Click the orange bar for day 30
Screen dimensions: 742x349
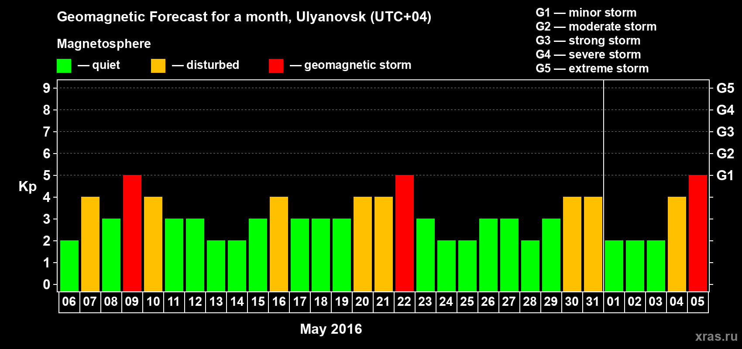[x=572, y=244]
